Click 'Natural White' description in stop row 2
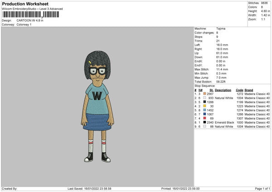 click(224, 98)
